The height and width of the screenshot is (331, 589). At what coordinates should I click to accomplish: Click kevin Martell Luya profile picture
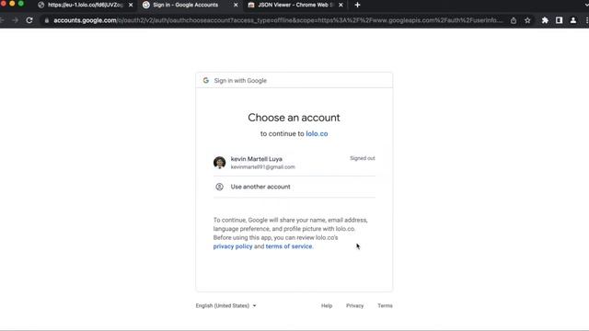point(219,163)
